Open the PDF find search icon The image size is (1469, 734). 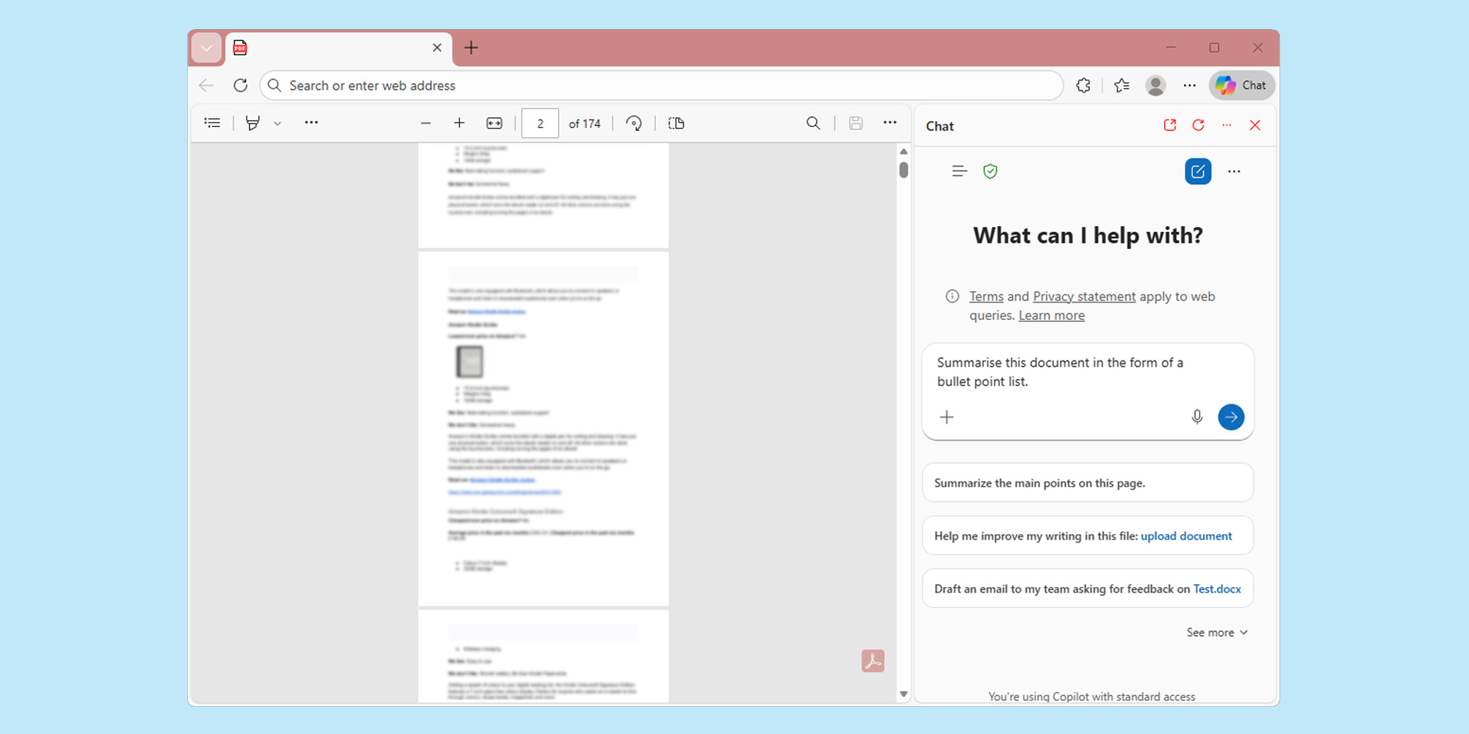click(813, 123)
